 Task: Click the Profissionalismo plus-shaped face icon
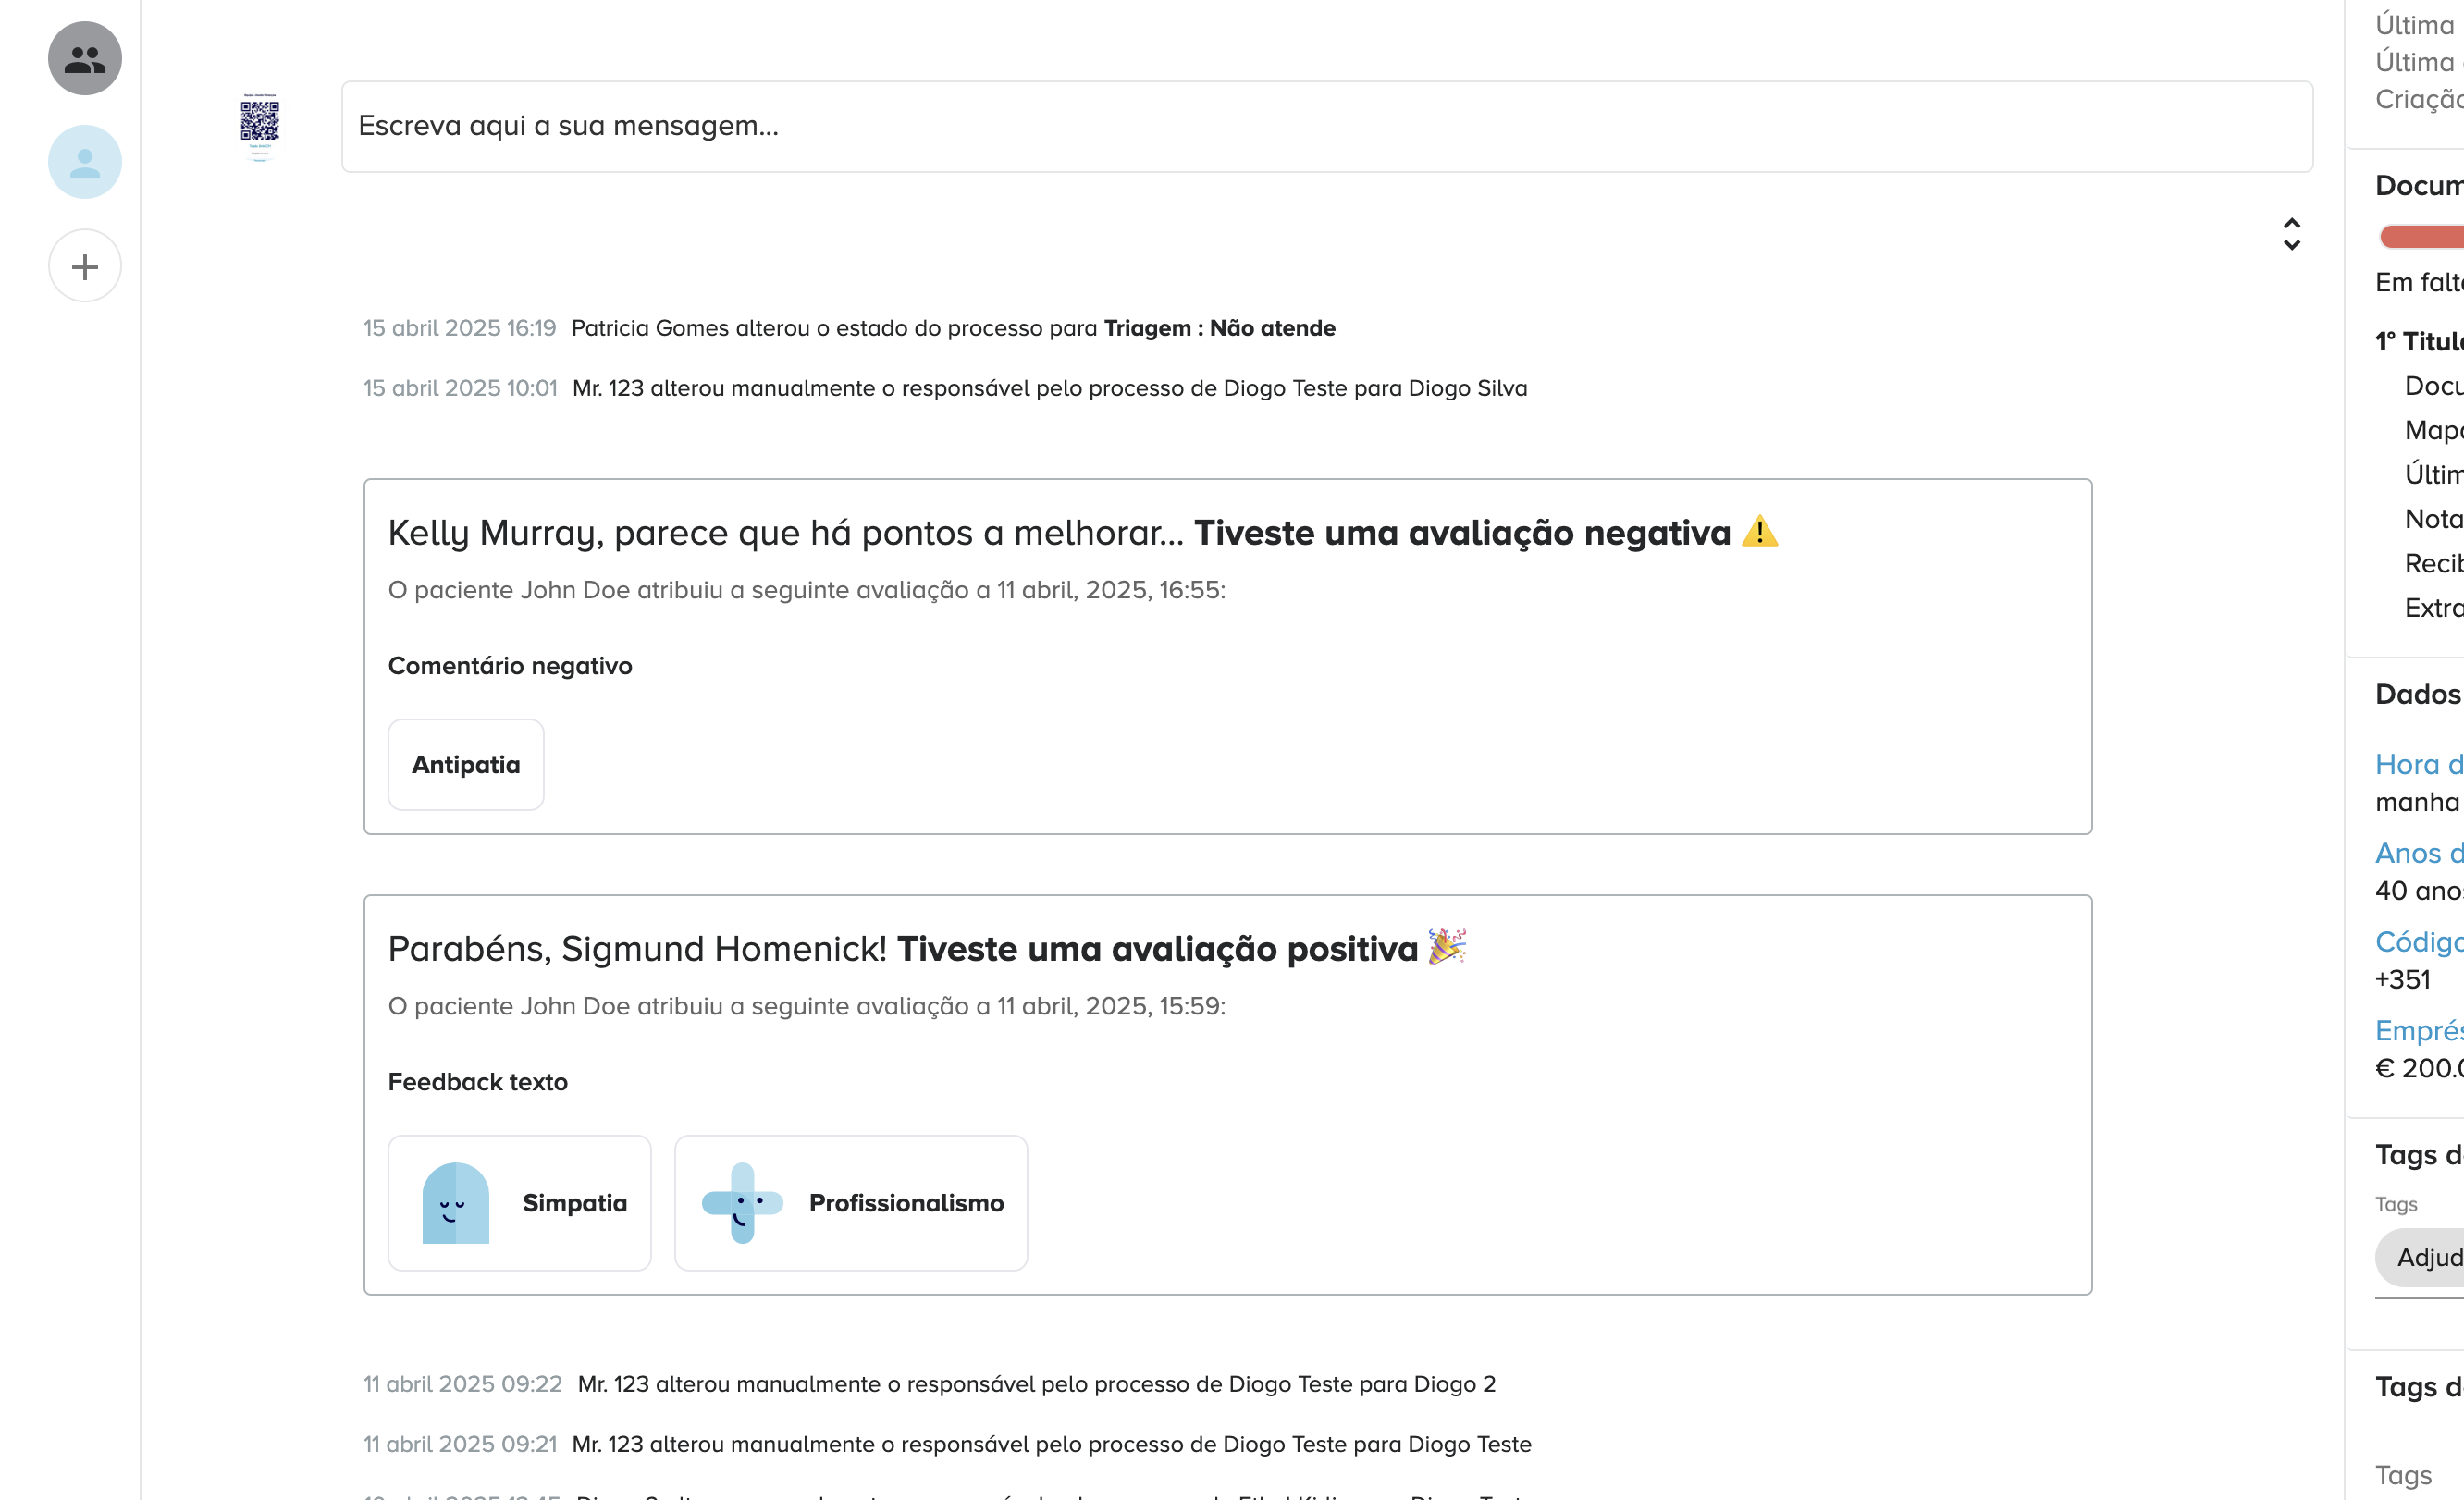click(x=742, y=1203)
